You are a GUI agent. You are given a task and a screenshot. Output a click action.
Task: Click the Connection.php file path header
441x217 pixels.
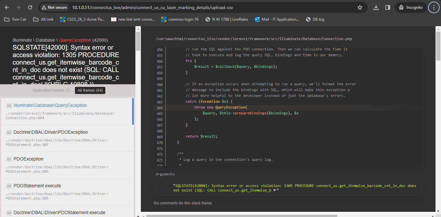tap(254, 39)
